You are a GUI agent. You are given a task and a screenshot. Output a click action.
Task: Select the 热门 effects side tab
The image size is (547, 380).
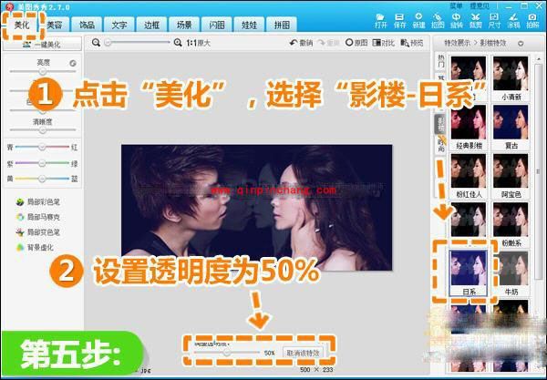441,62
